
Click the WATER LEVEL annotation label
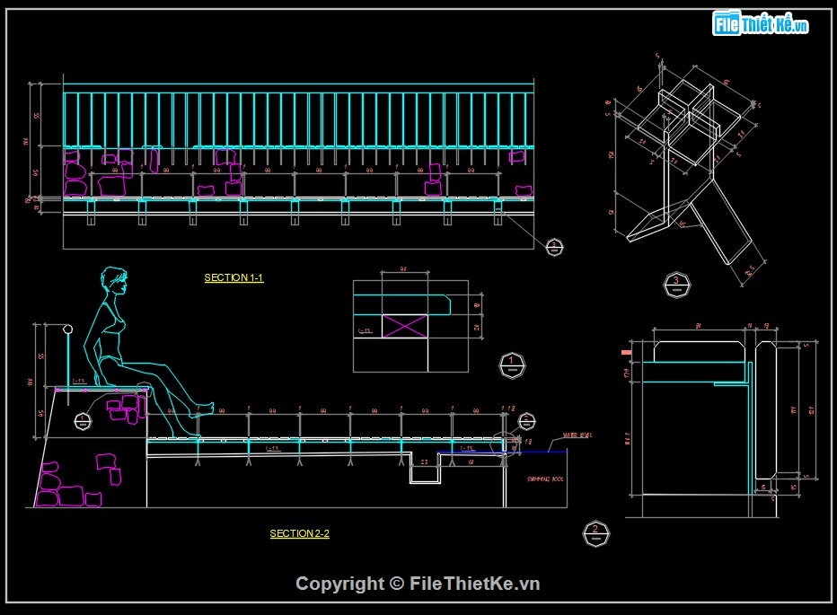pyautogui.click(x=576, y=434)
